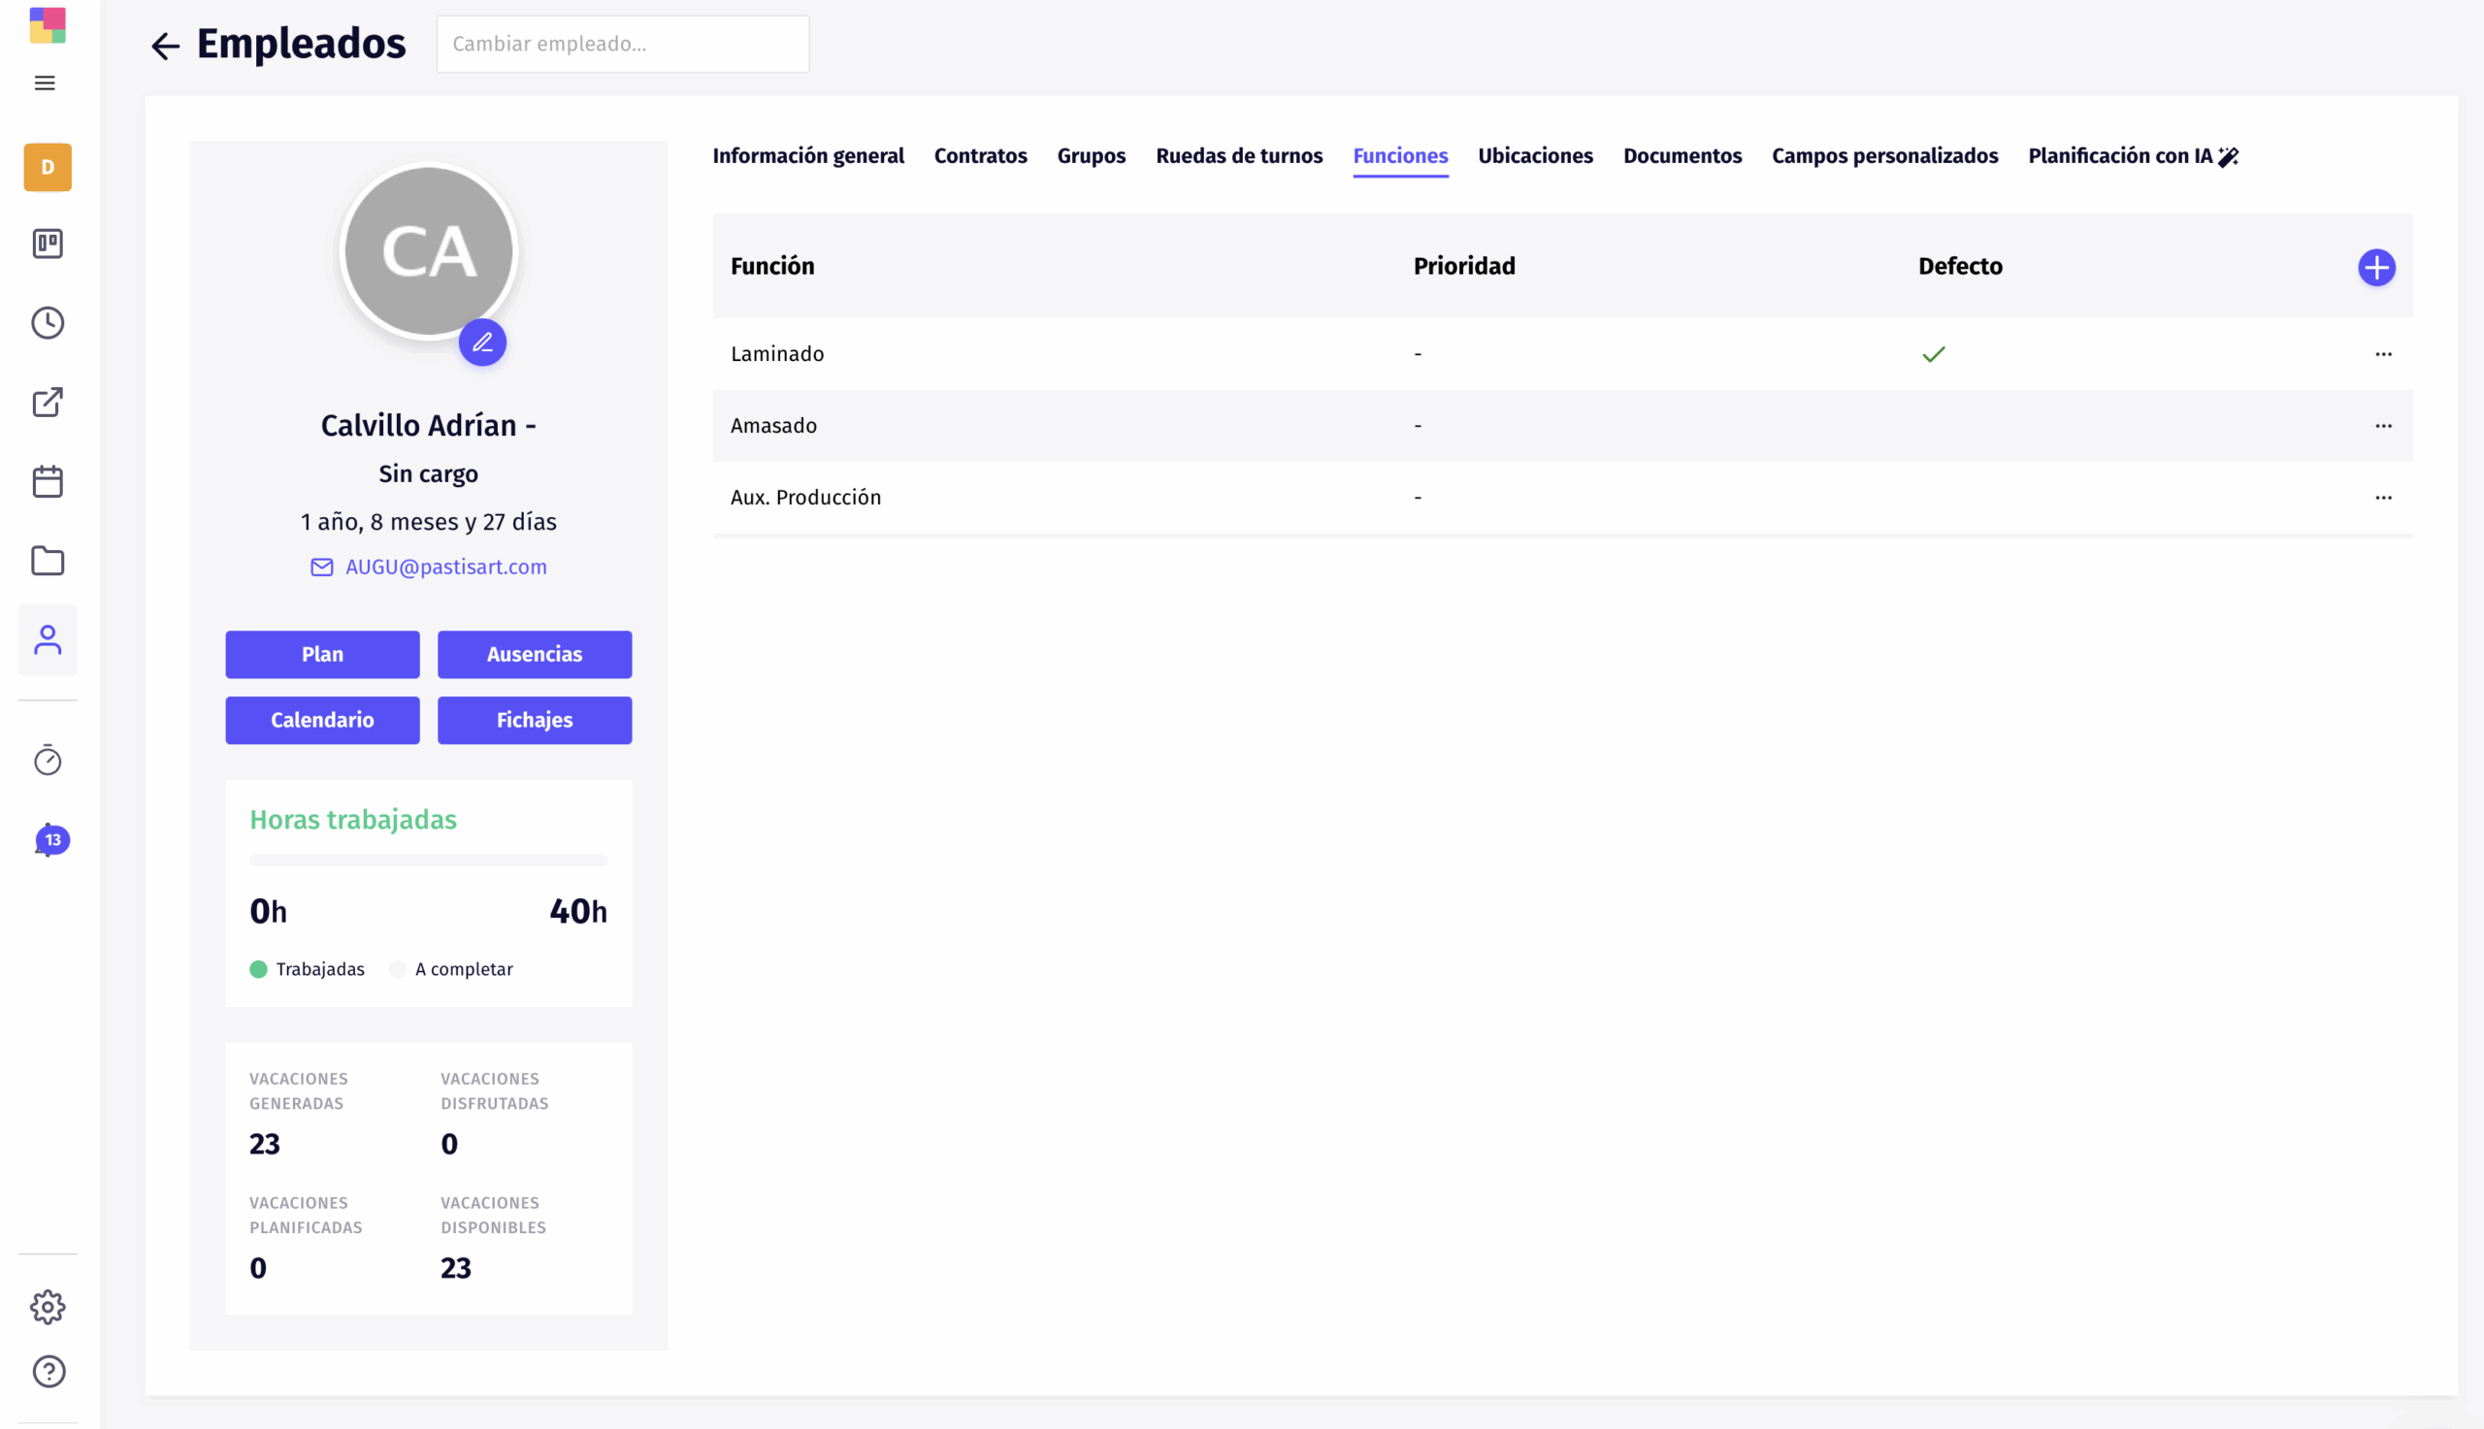Open settings gear in sidebar
The width and height of the screenshot is (2484, 1429).
48,1307
